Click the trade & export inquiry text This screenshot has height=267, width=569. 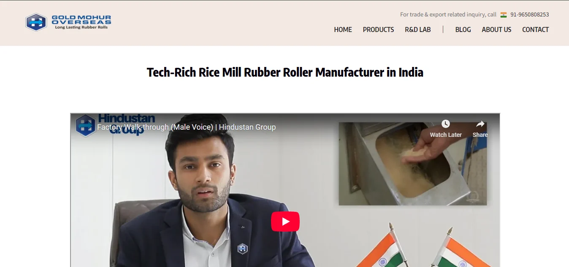click(x=448, y=15)
